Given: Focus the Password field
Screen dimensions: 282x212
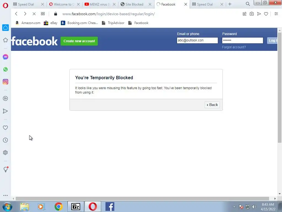Looking at the screenshot, I should [242, 40].
